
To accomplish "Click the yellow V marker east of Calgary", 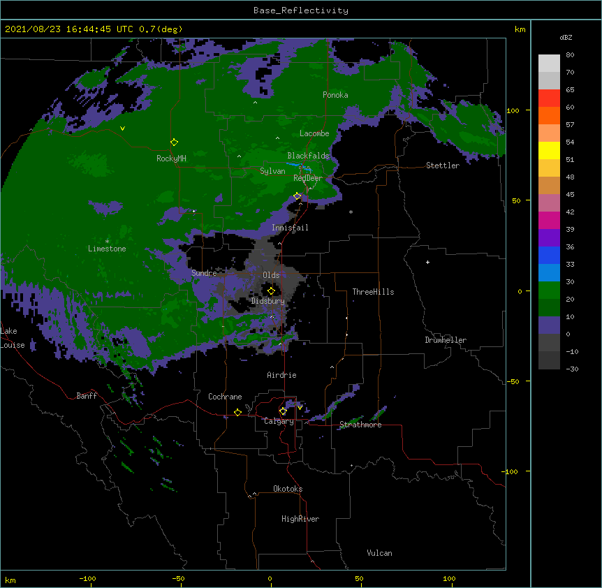I will click(300, 407).
